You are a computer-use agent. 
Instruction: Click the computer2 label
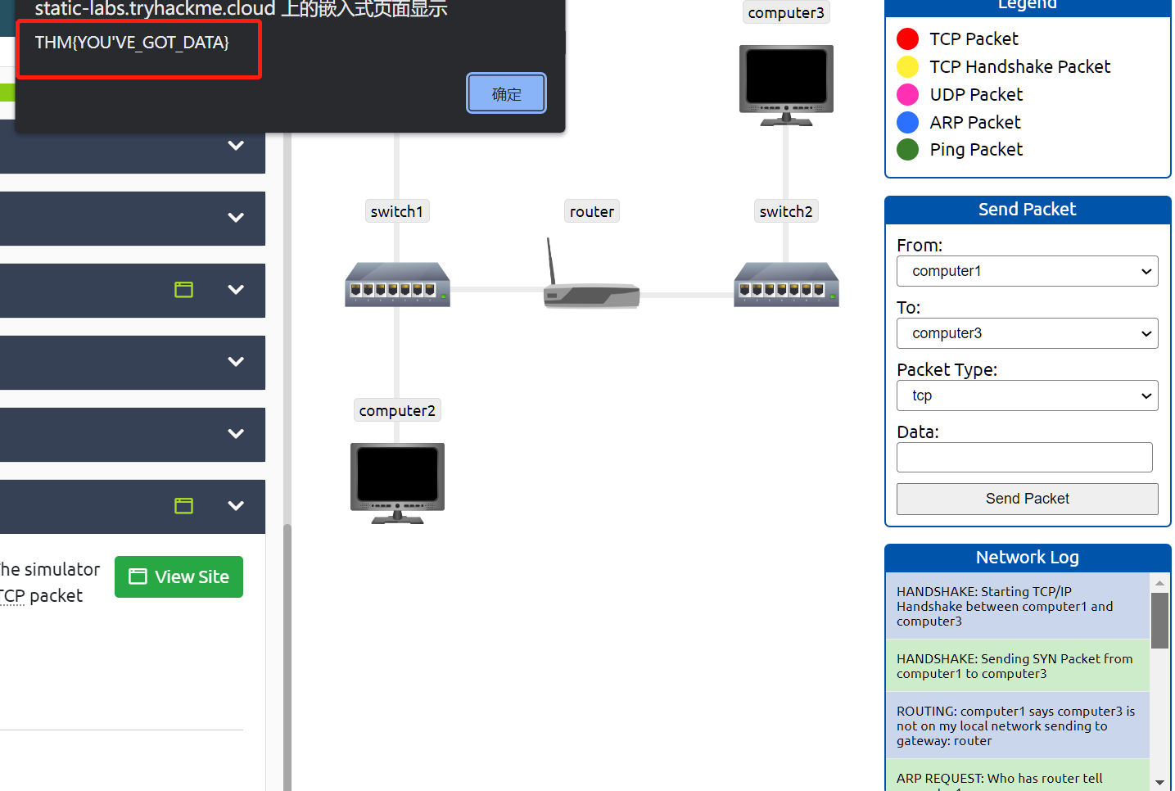(397, 410)
